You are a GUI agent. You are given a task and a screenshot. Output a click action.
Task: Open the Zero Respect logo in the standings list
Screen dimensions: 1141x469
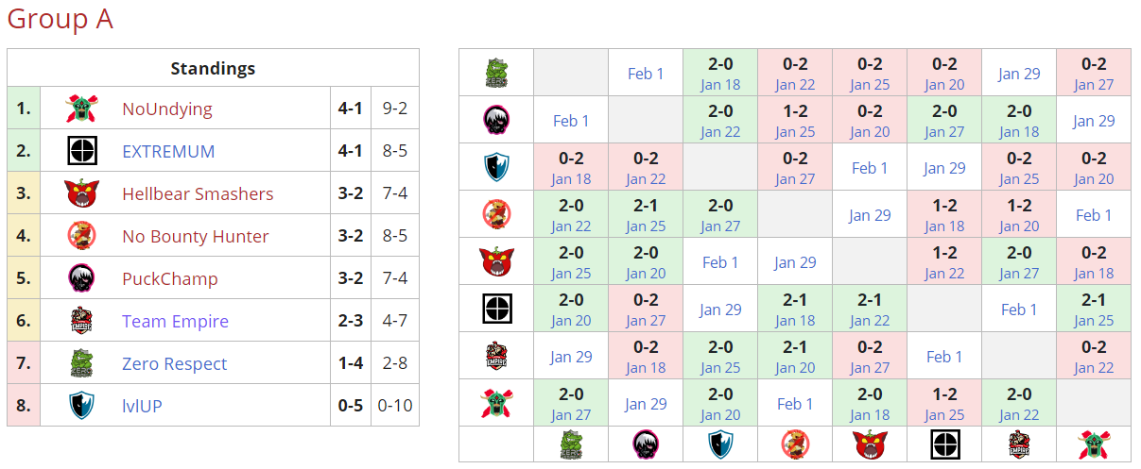pyautogui.click(x=81, y=363)
